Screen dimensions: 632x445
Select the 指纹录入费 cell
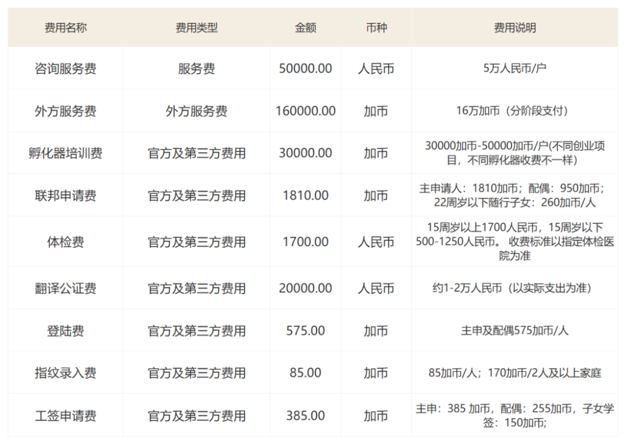tap(66, 373)
